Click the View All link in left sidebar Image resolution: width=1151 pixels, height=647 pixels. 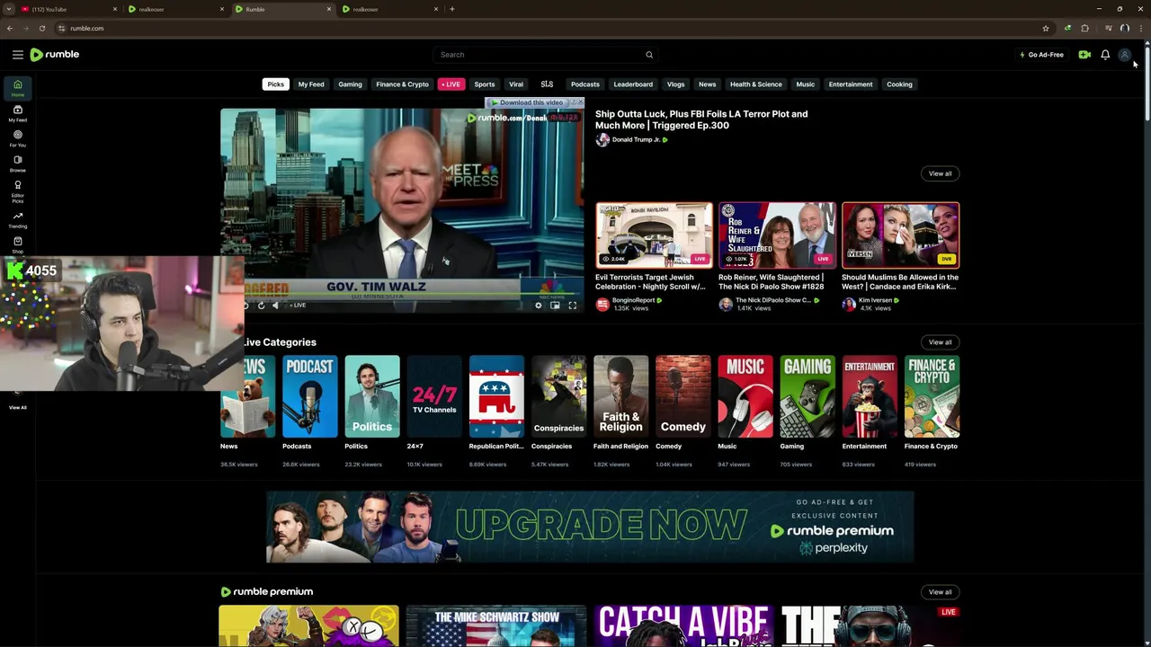[x=17, y=407]
